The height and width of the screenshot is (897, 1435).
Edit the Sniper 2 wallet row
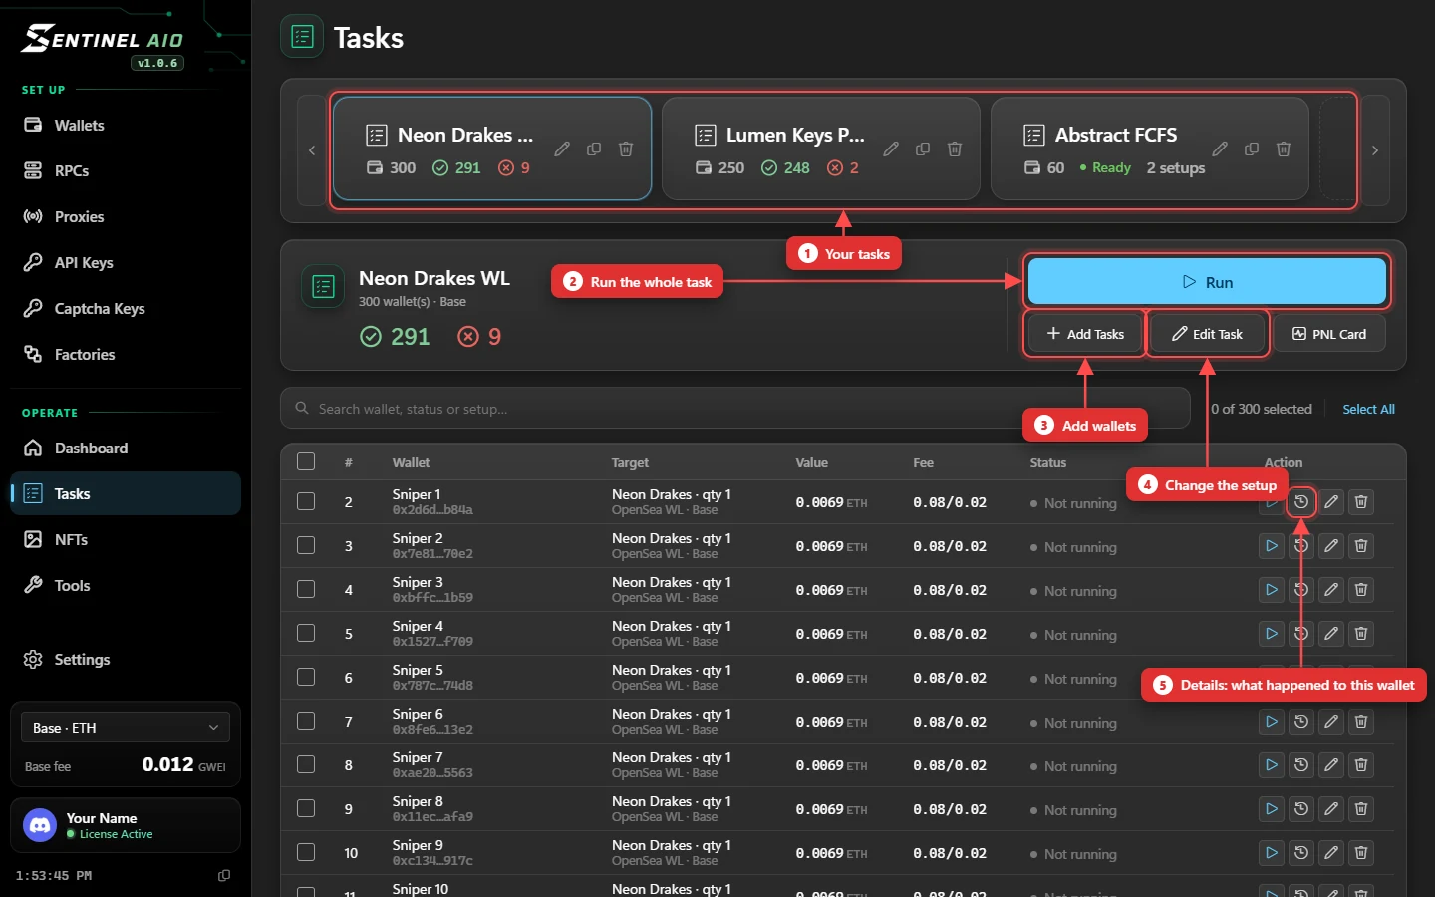point(1331,546)
